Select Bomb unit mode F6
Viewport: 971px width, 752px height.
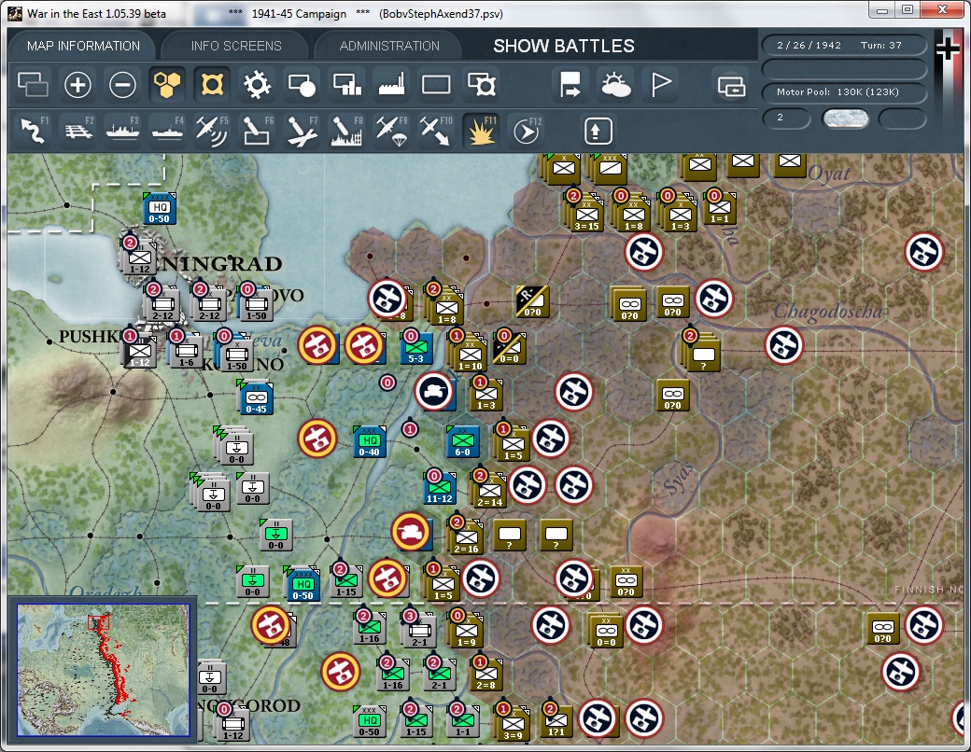click(x=257, y=131)
